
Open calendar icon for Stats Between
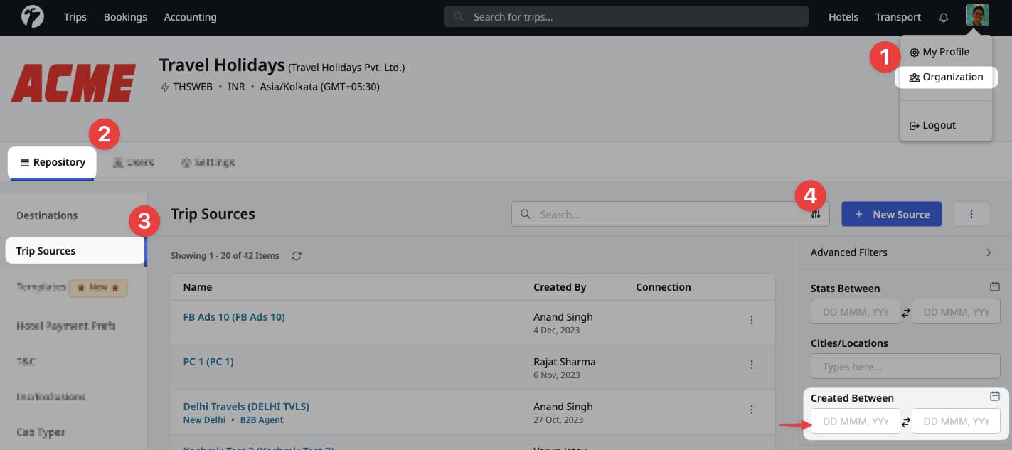(x=995, y=286)
